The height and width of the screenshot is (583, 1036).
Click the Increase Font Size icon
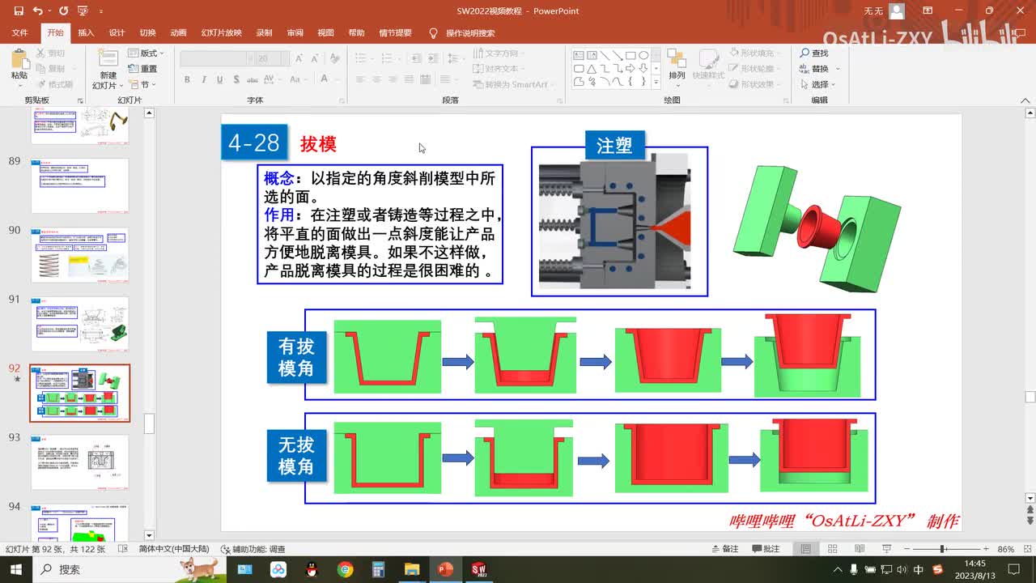[x=299, y=58]
